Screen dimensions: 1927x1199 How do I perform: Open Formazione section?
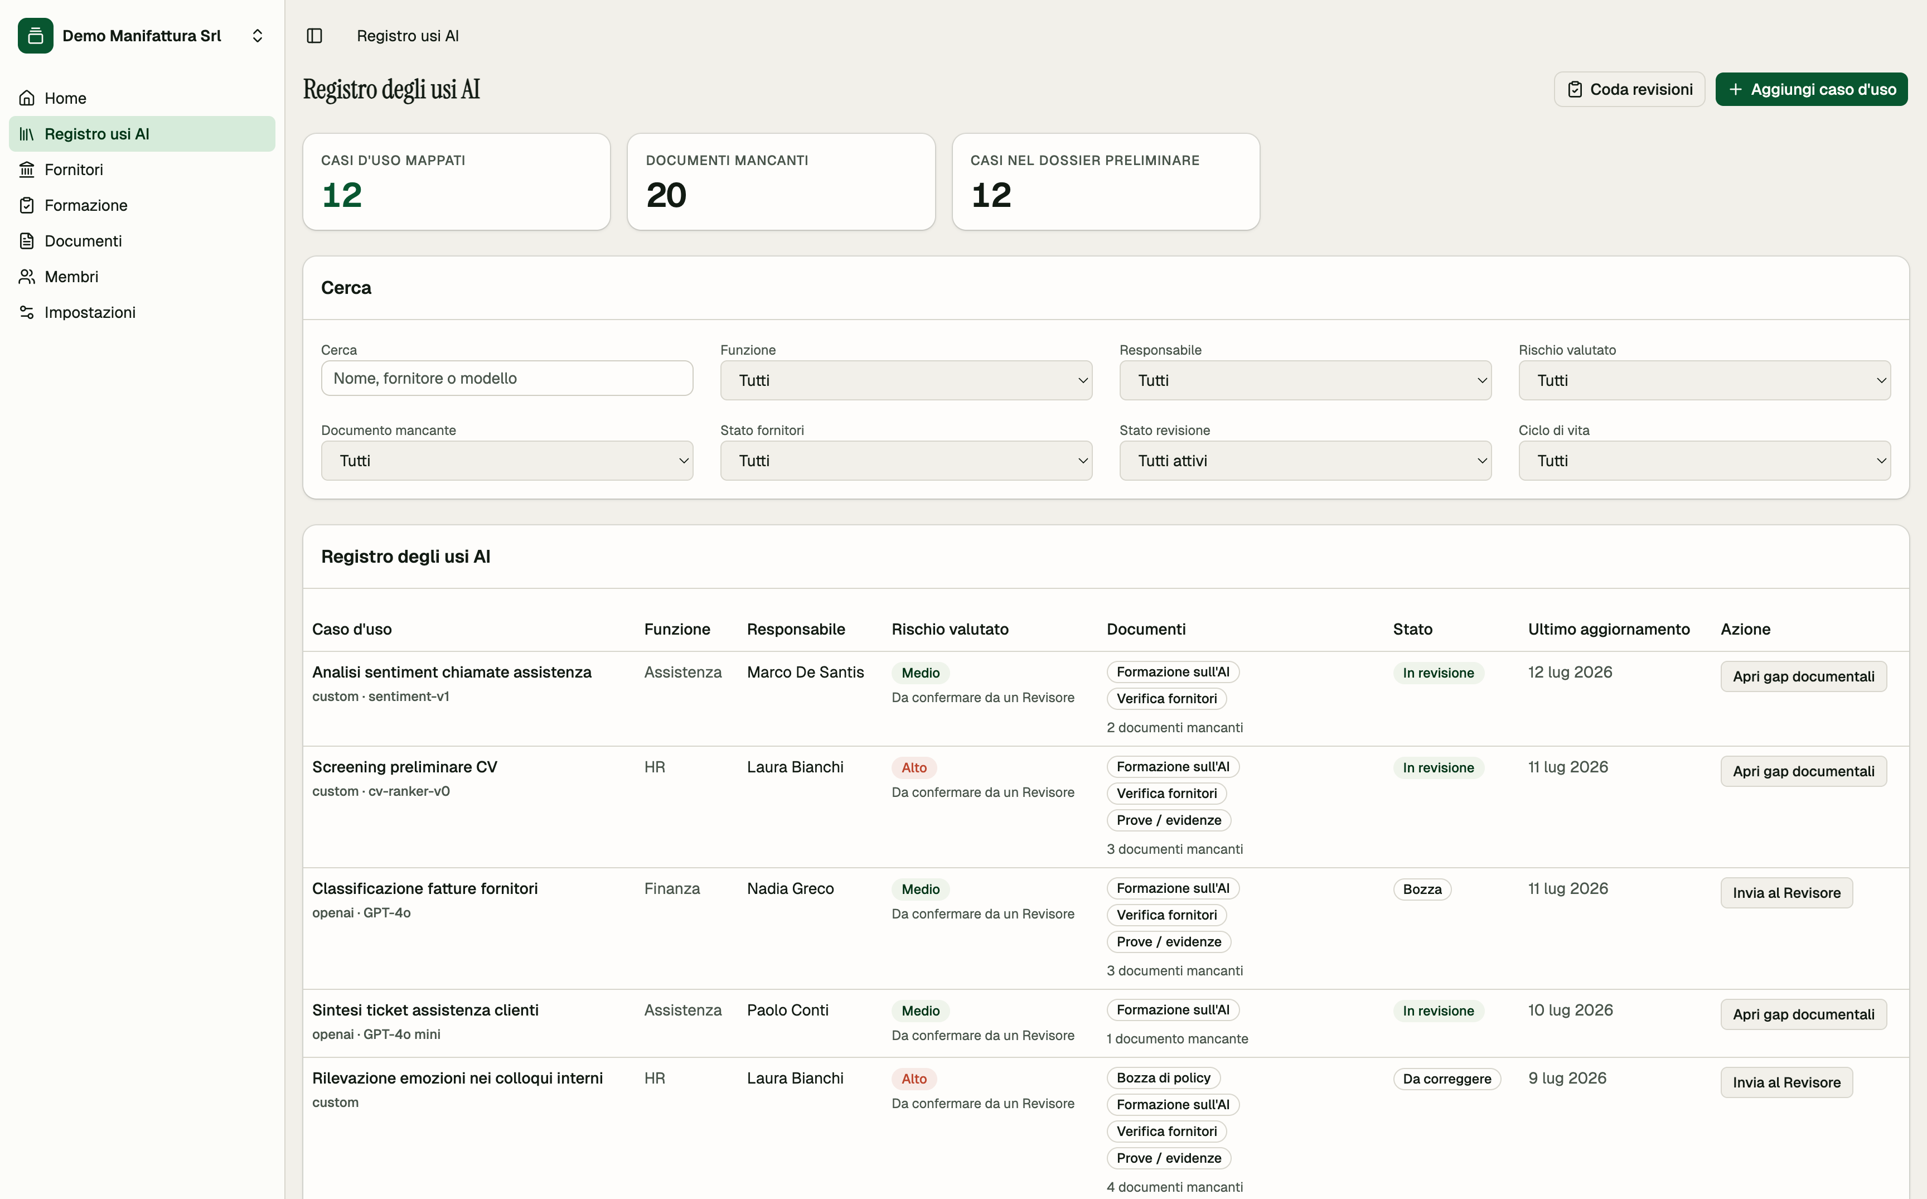(x=142, y=205)
